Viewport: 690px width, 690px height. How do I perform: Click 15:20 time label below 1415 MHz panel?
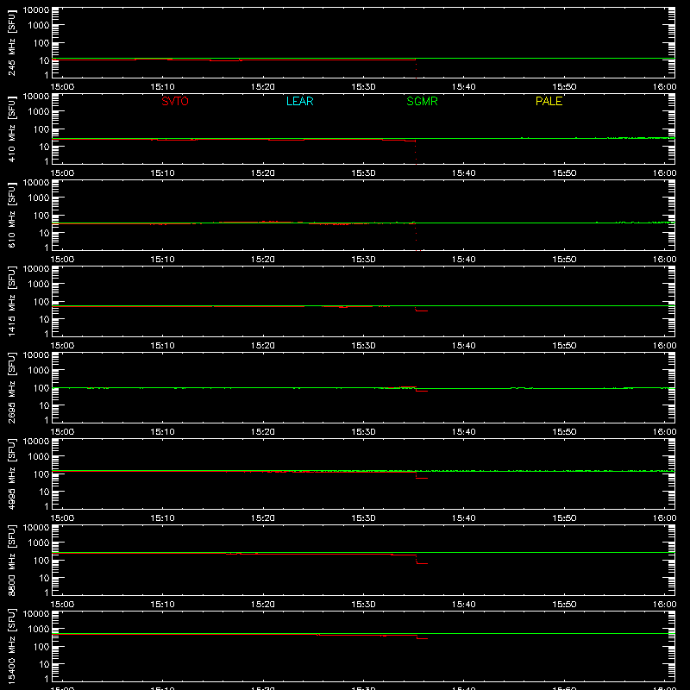point(263,346)
